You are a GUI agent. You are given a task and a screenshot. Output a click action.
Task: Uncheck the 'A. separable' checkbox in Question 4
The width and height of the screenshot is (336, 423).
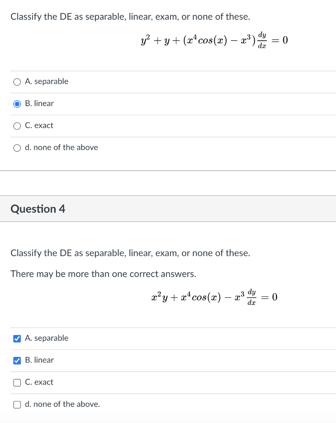(17, 339)
